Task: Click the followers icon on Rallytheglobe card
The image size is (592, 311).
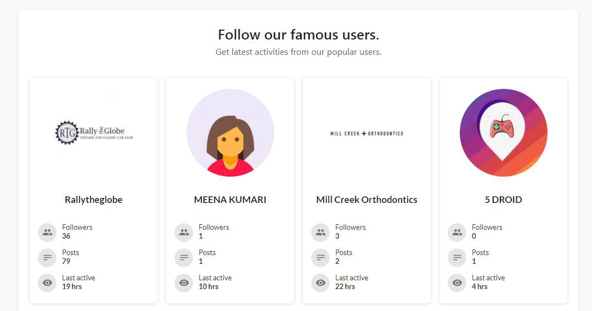Action: coord(47,232)
